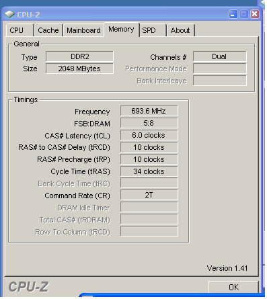Click the Total CAS# (tRDRAM) label
The image size is (267, 299).
click(75, 220)
